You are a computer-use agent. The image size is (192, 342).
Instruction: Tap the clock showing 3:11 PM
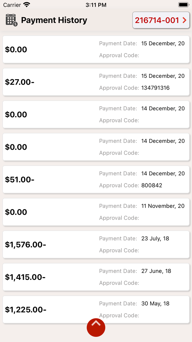[96, 5]
